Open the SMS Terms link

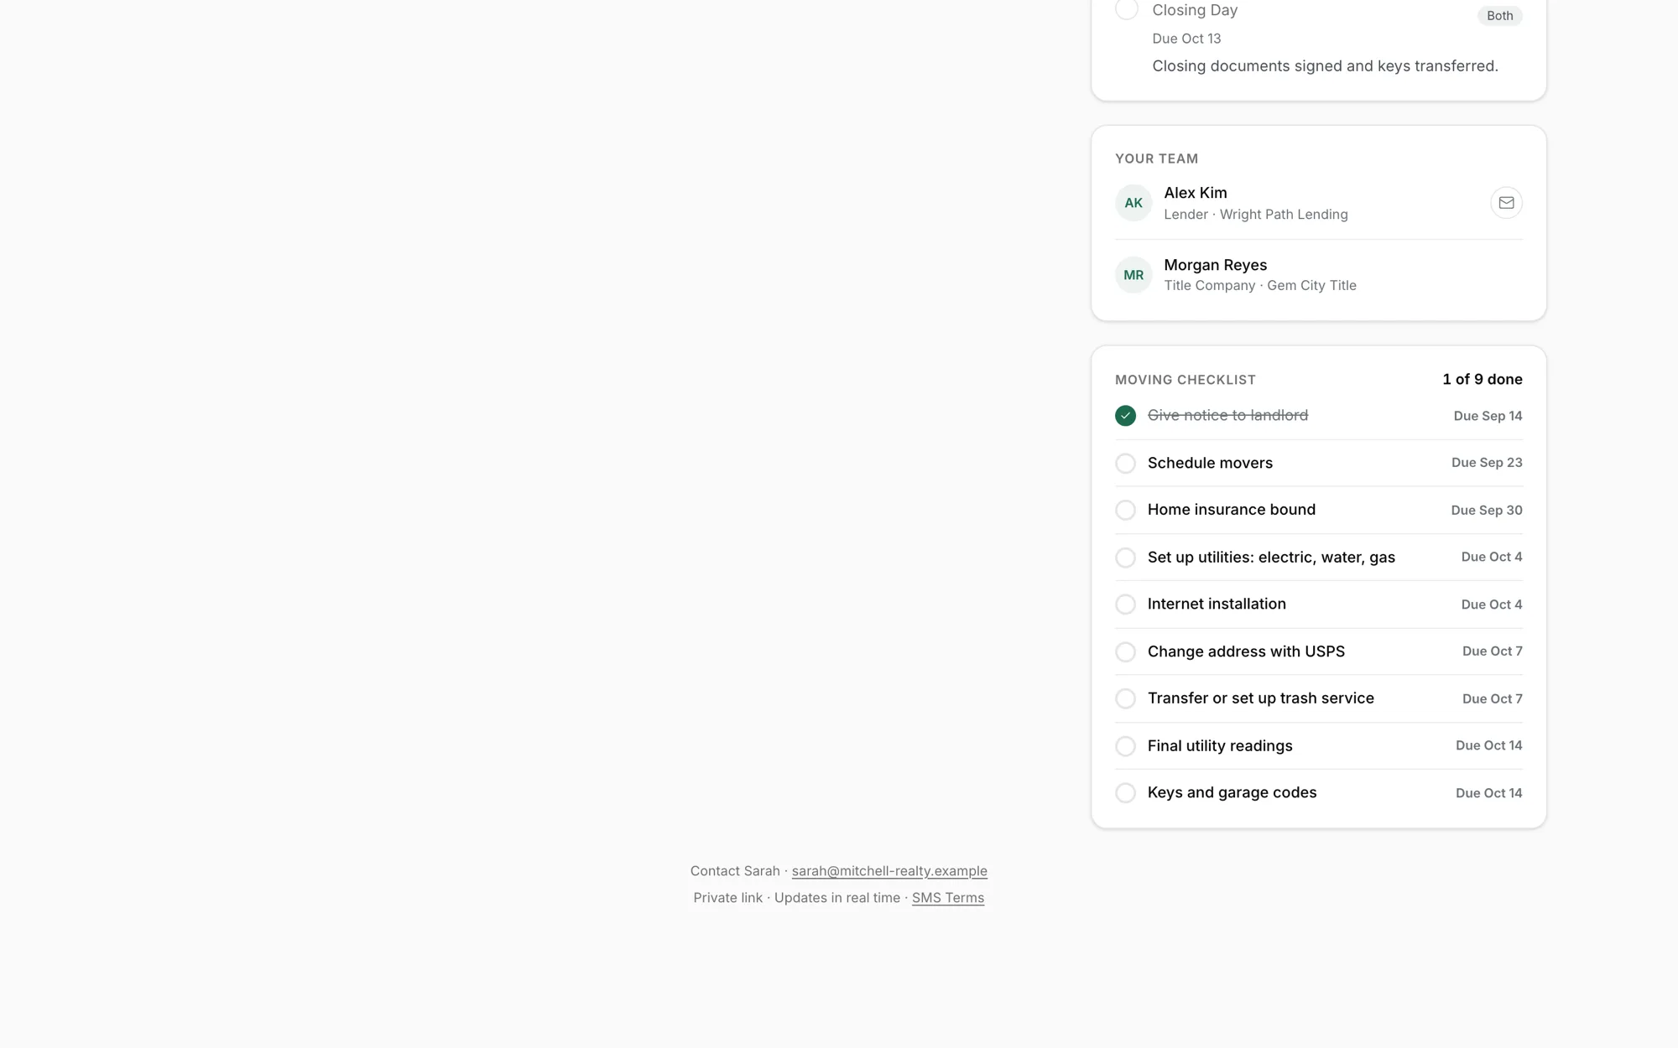point(948,898)
